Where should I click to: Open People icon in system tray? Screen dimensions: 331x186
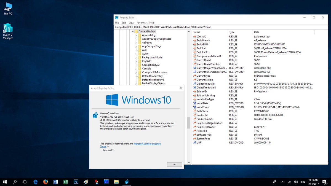tap(274, 182)
